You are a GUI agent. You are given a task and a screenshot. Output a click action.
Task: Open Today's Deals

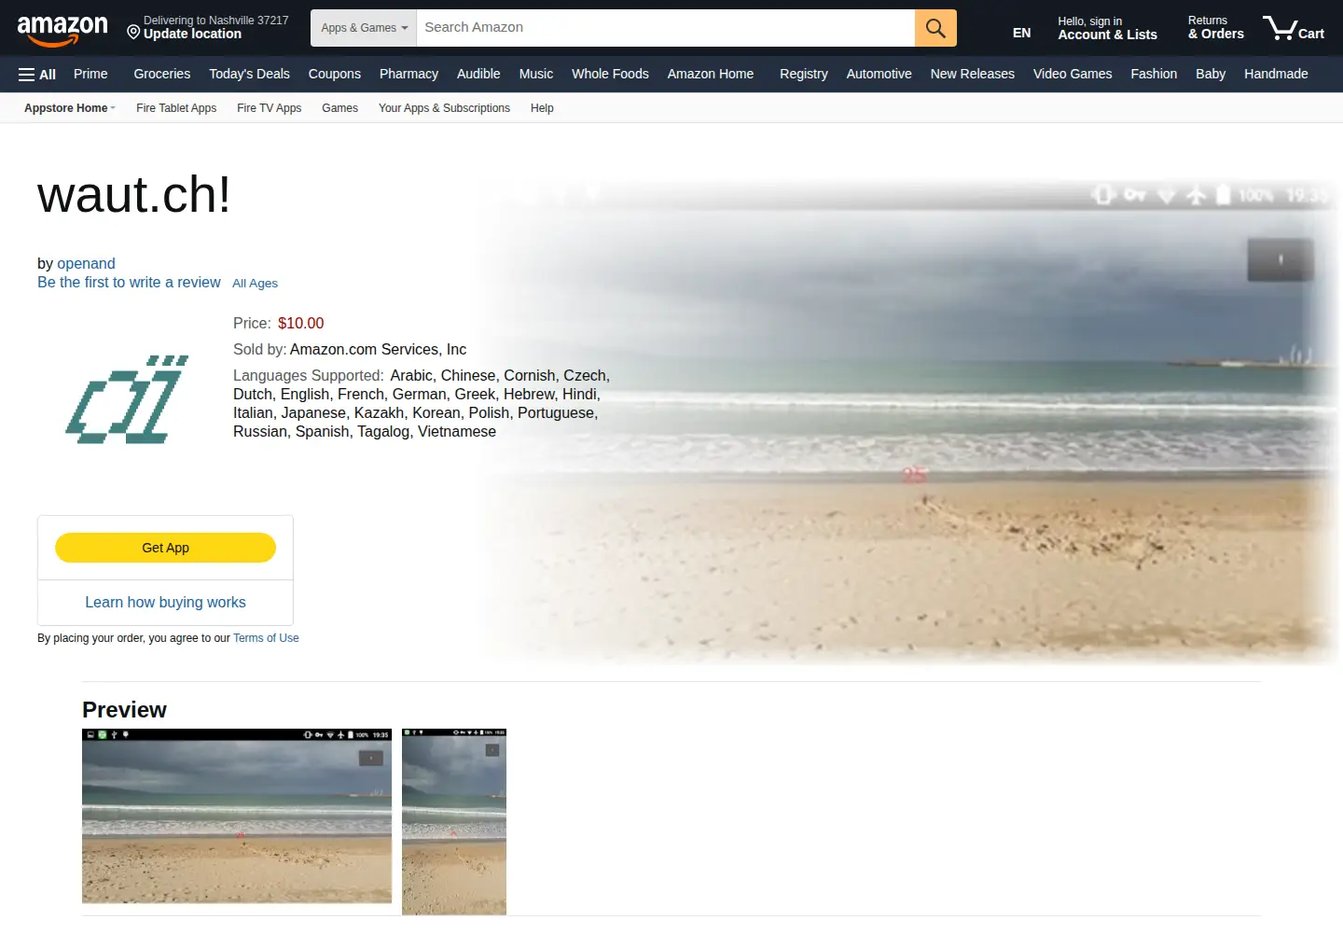pyautogui.click(x=249, y=74)
